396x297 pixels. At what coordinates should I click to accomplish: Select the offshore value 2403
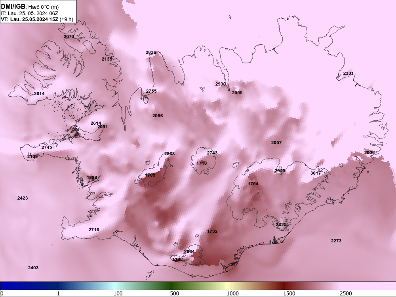point(33,268)
